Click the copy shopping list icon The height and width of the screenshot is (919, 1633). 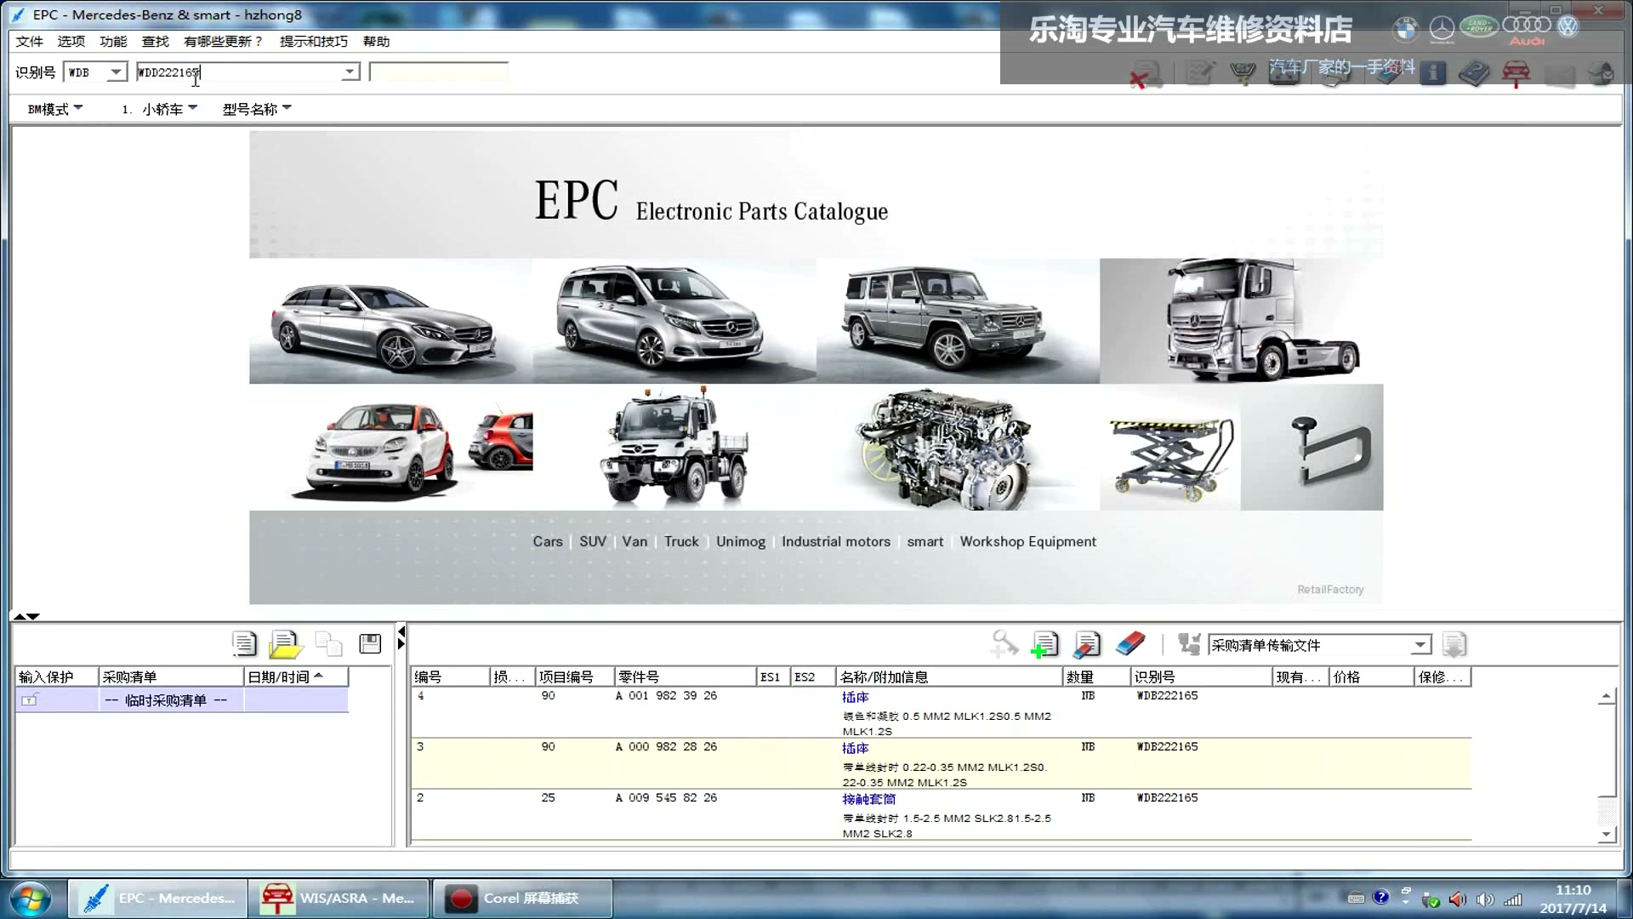pos(328,643)
